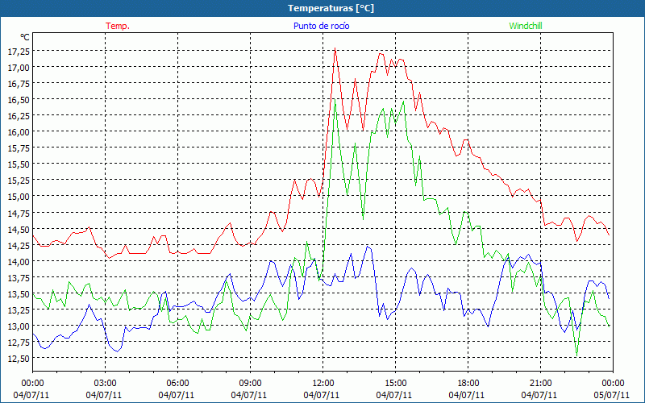This screenshot has height=403, width=645.
Task: Click the 17,00 y-axis value
Action: pos(19,67)
